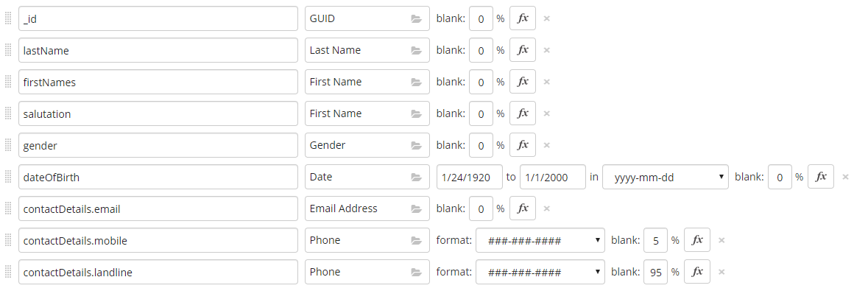This screenshot has height=291, width=868.
Task: Edit the lastName field name input
Action: tap(158, 50)
